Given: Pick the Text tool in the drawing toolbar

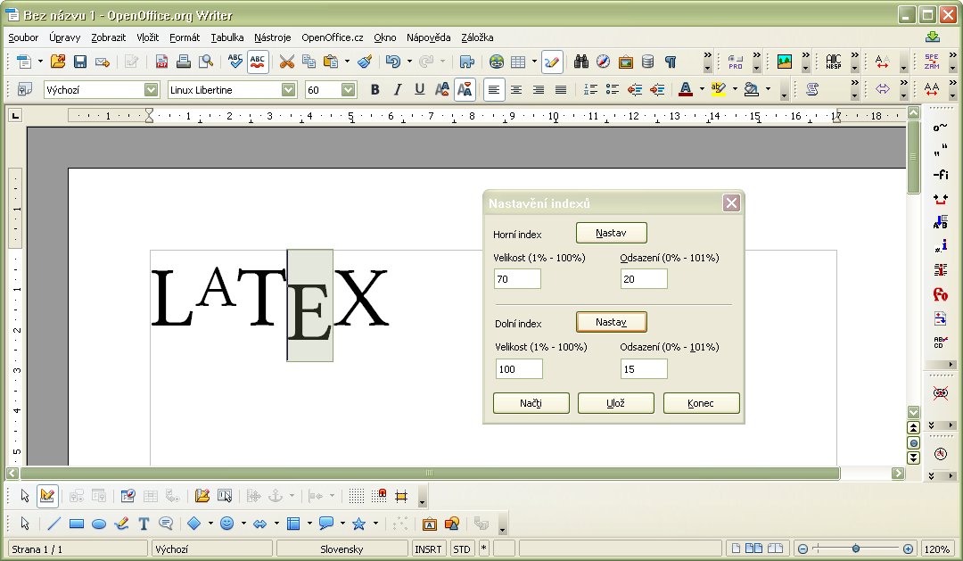Looking at the screenshot, I should point(144,524).
